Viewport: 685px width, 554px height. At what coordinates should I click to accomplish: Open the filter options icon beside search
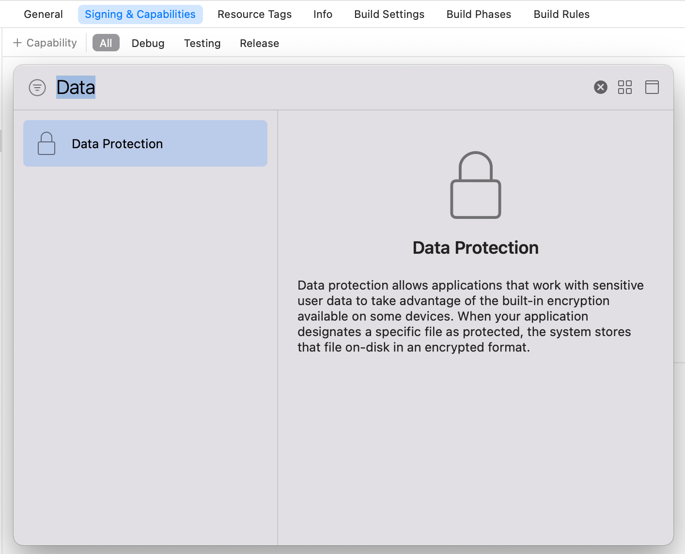coord(37,88)
